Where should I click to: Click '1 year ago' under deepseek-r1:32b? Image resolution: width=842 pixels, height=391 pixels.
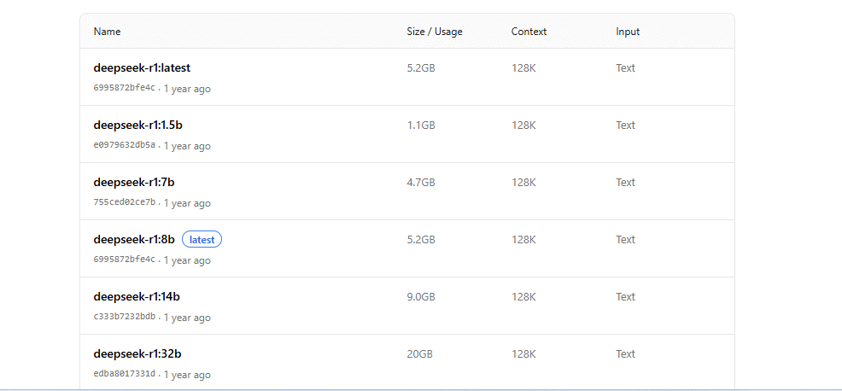coord(187,375)
